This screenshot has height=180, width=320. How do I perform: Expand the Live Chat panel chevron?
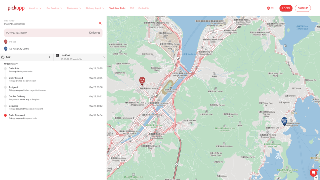104,57
